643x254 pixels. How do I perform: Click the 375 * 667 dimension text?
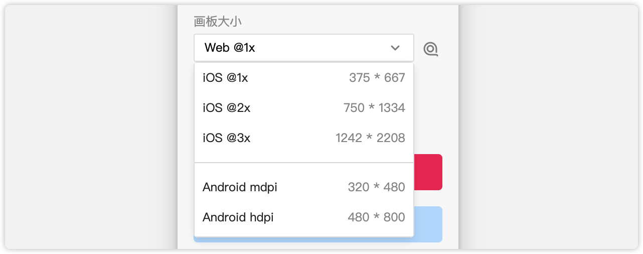[x=377, y=78]
